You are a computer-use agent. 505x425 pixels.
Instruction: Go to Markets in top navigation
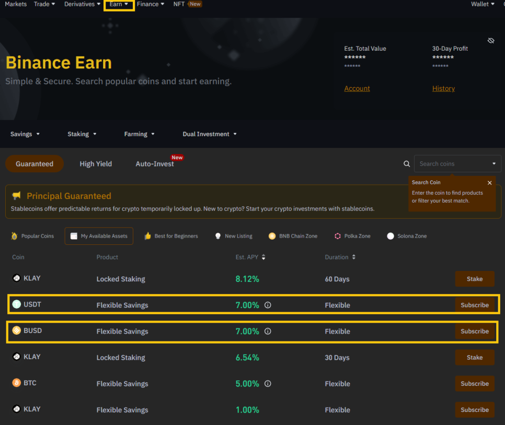(x=16, y=4)
